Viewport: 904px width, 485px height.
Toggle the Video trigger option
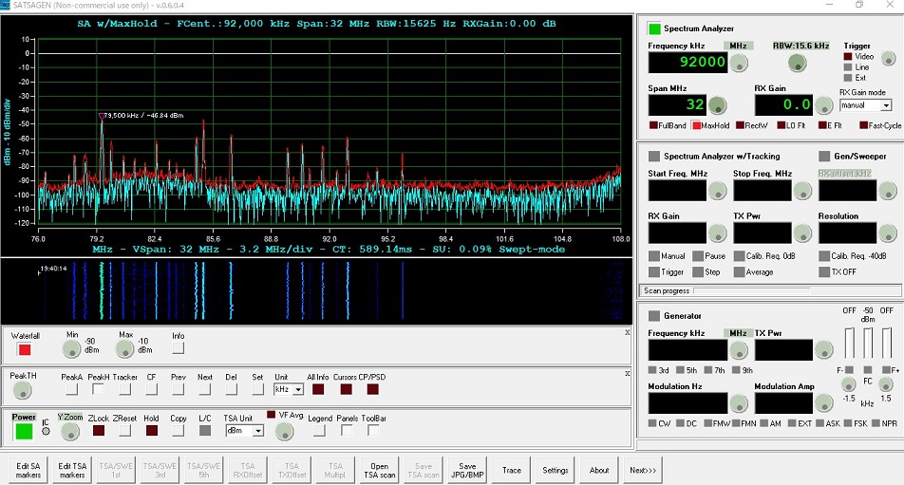click(x=848, y=56)
